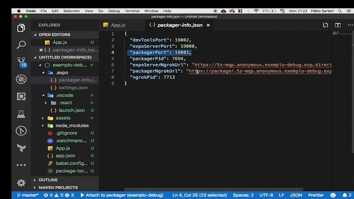Click the open changes compare icon

tap(325, 25)
